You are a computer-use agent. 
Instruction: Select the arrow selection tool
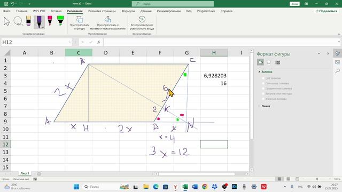tap(7, 21)
